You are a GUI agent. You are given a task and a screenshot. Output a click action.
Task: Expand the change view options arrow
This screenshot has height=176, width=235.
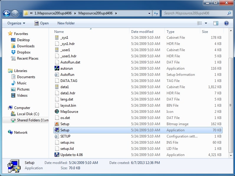coord(206,23)
